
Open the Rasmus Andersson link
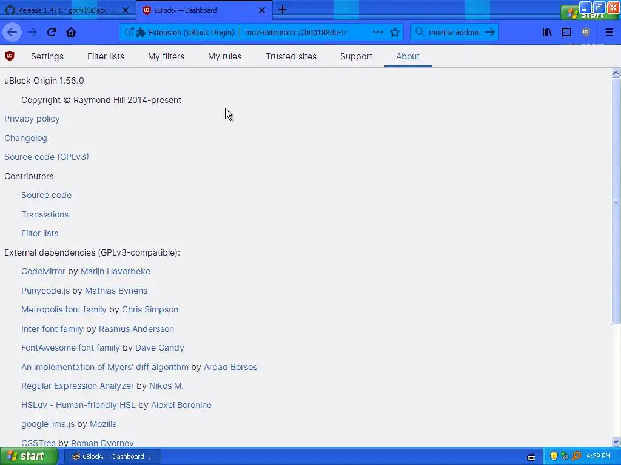point(136,329)
